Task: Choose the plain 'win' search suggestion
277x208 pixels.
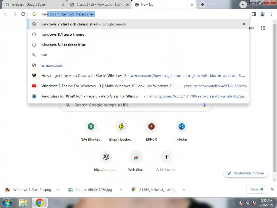Action: click(x=138, y=55)
